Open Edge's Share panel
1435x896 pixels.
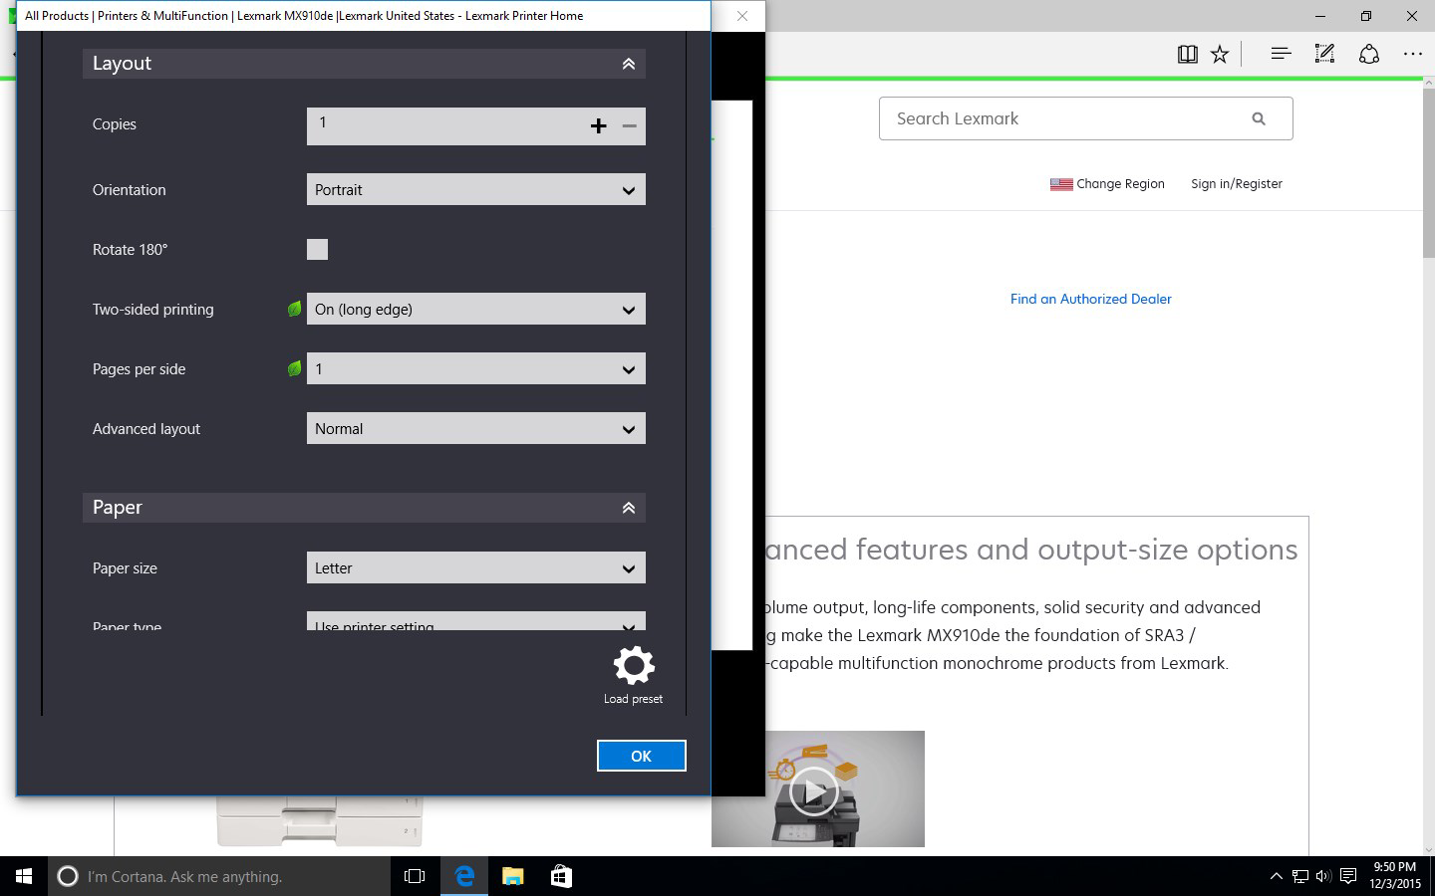click(x=1369, y=54)
